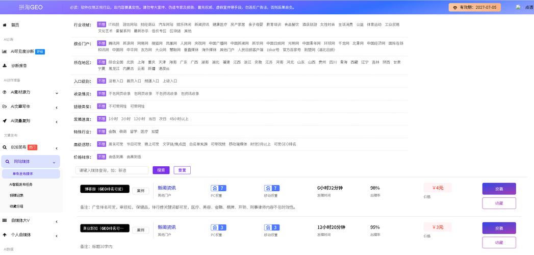Image resolution: width=534 pixels, height=255 pixels.
Task: Select 金融 under 特殊行业
Action: click(112, 132)
